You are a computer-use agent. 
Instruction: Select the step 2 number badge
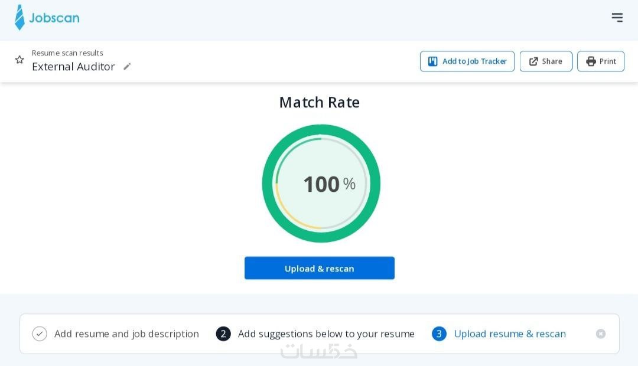(x=223, y=334)
